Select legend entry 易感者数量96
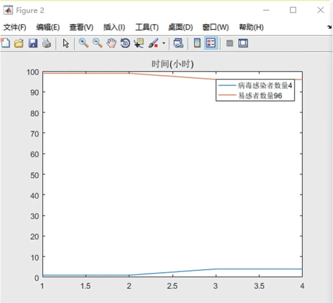The width and height of the screenshot is (333, 303). pyautogui.click(x=250, y=96)
